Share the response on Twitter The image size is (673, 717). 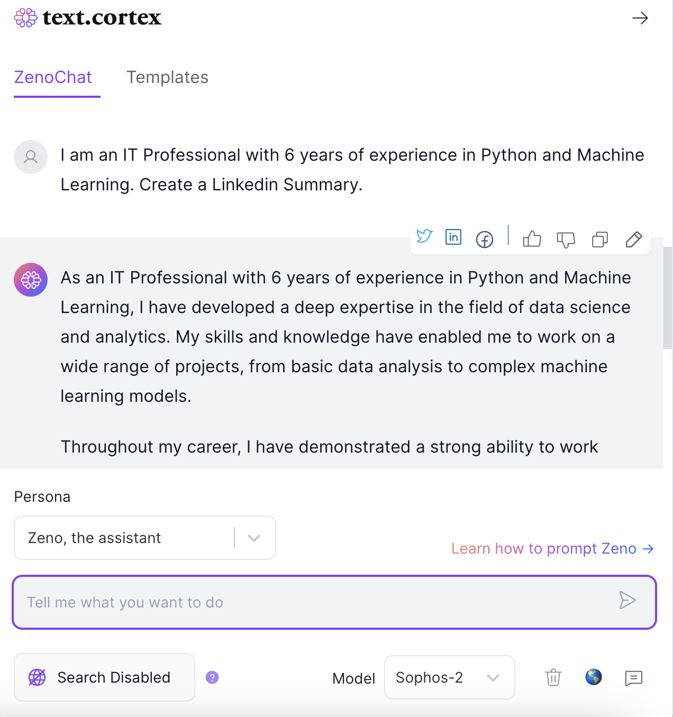coord(424,237)
